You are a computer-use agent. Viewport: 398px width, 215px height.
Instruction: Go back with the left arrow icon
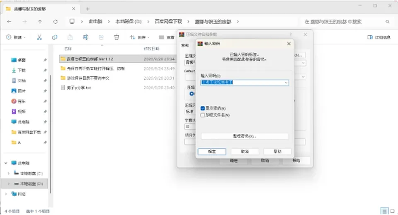tap(9, 22)
